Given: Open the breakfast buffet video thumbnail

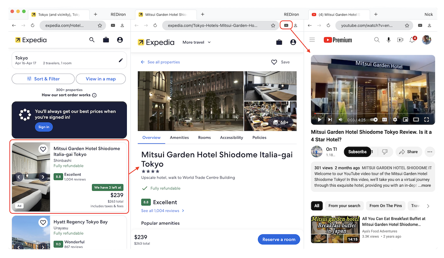Looking at the screenshot, I should pyautogui.click(x=335, y=229).
